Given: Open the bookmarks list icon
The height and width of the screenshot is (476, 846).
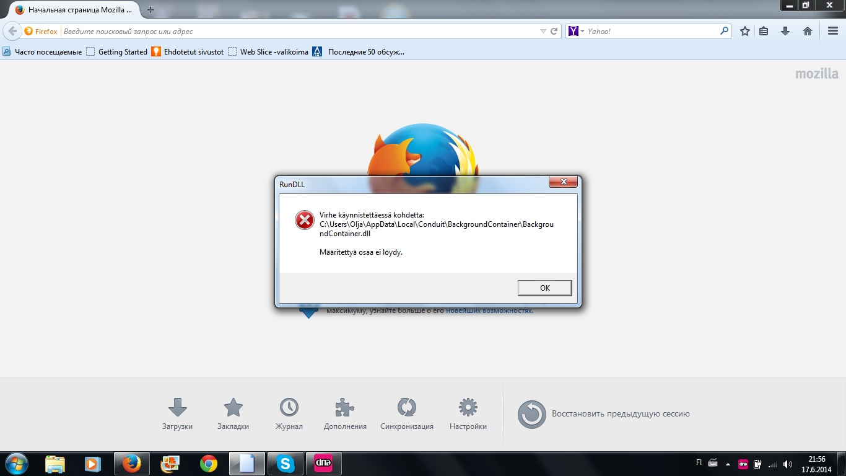Looking at the screenshot, I should click(x=764, y=31).
